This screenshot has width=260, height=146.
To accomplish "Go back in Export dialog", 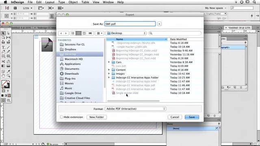I will (61, 33).
